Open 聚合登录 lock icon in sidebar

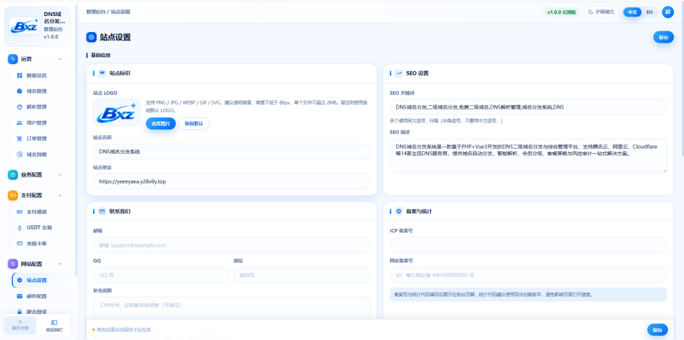click(x=19, y=312)
